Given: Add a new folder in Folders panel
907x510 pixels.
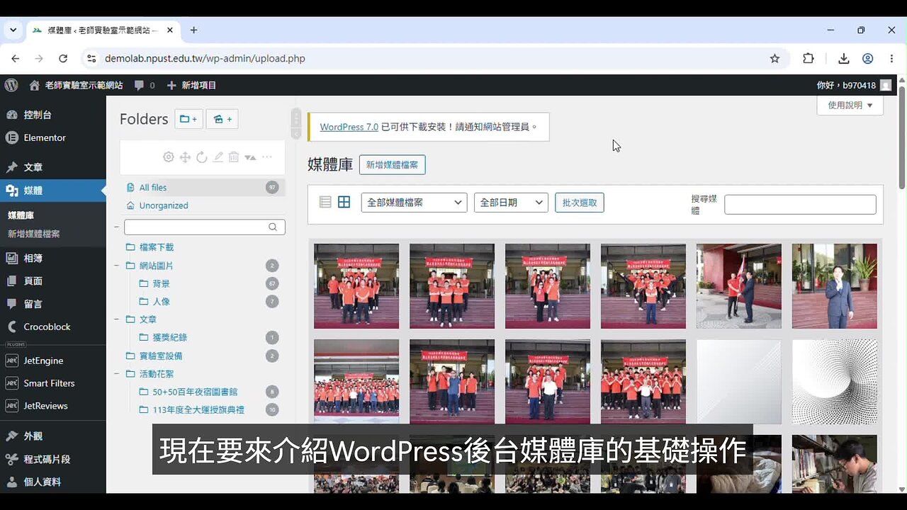Looking at the screenshot, I should click(x=189, y=119).
